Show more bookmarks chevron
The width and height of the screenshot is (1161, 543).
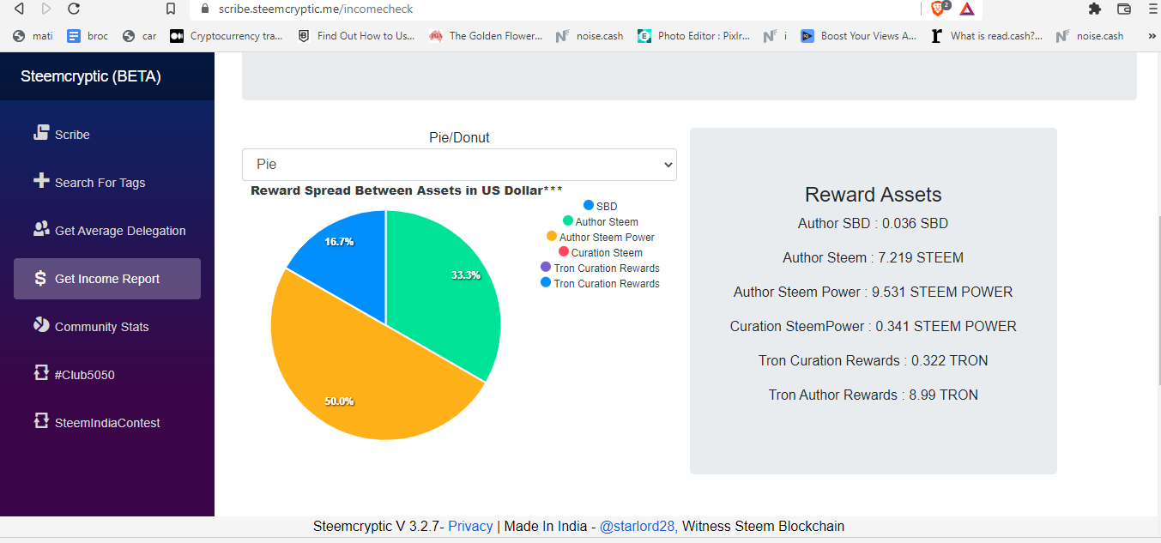tap(1152, 36)
